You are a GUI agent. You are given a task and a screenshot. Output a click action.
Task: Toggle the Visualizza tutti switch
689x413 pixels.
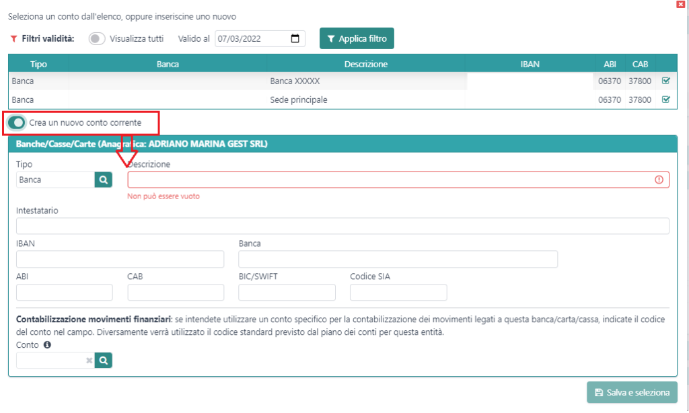point(97,39)
